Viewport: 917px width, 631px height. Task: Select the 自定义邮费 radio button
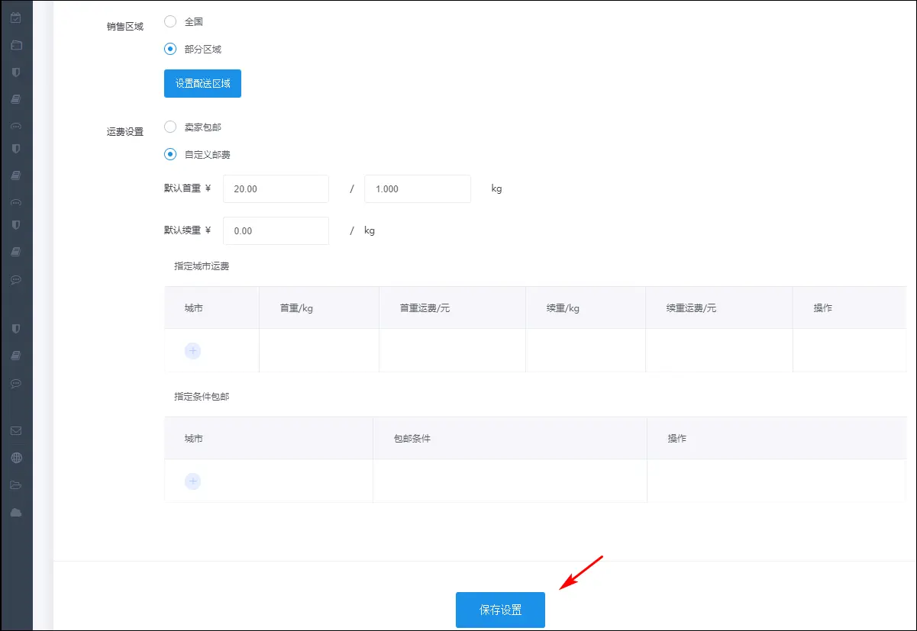point(170,154)
